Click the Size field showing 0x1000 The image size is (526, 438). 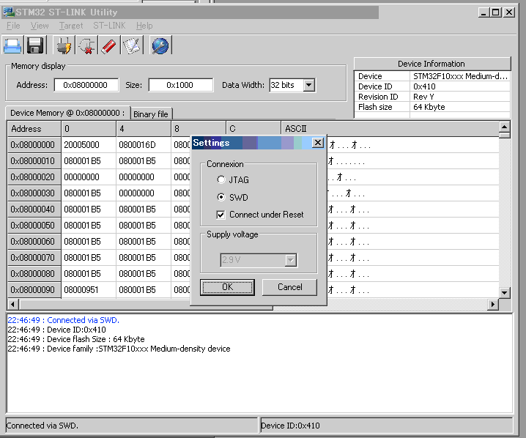180,85
